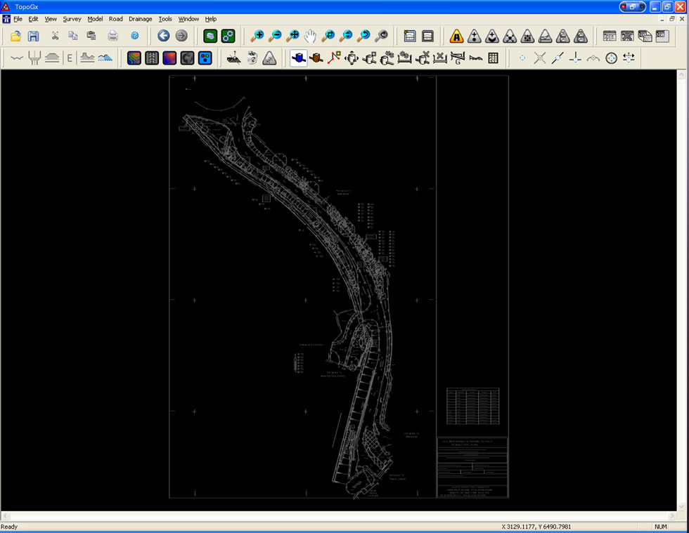Click the blue waves and terrain icon
Screen dimensions: 689x533
(105, 58)
